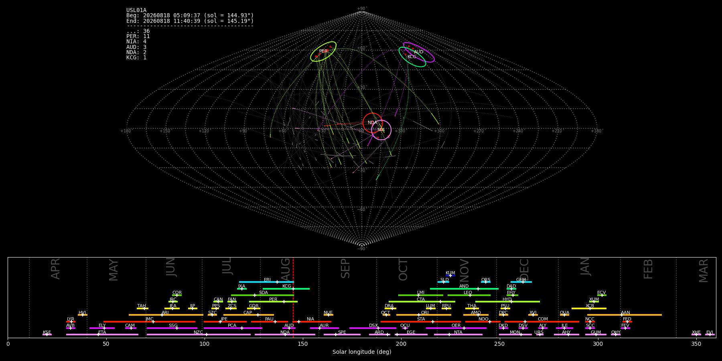This screenshot has width=722, height=361.
Task: Select the DEC month label
Action: tap(524, 270)
